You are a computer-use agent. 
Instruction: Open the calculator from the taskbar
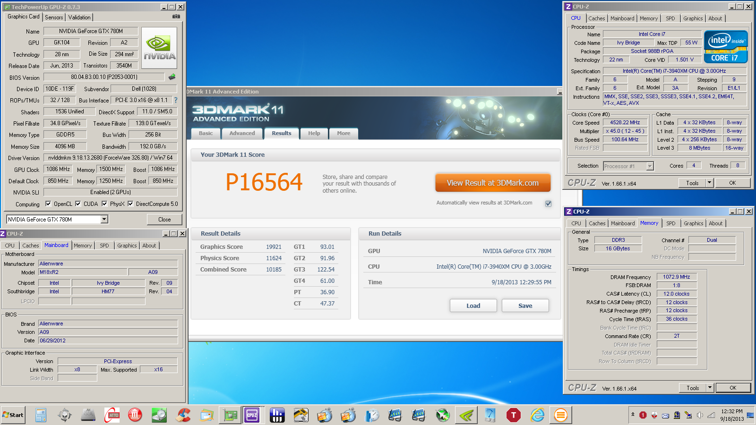coord(41,415)
